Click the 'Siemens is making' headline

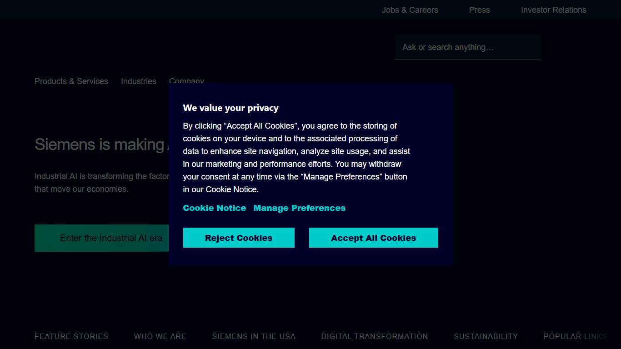[100, 145]
